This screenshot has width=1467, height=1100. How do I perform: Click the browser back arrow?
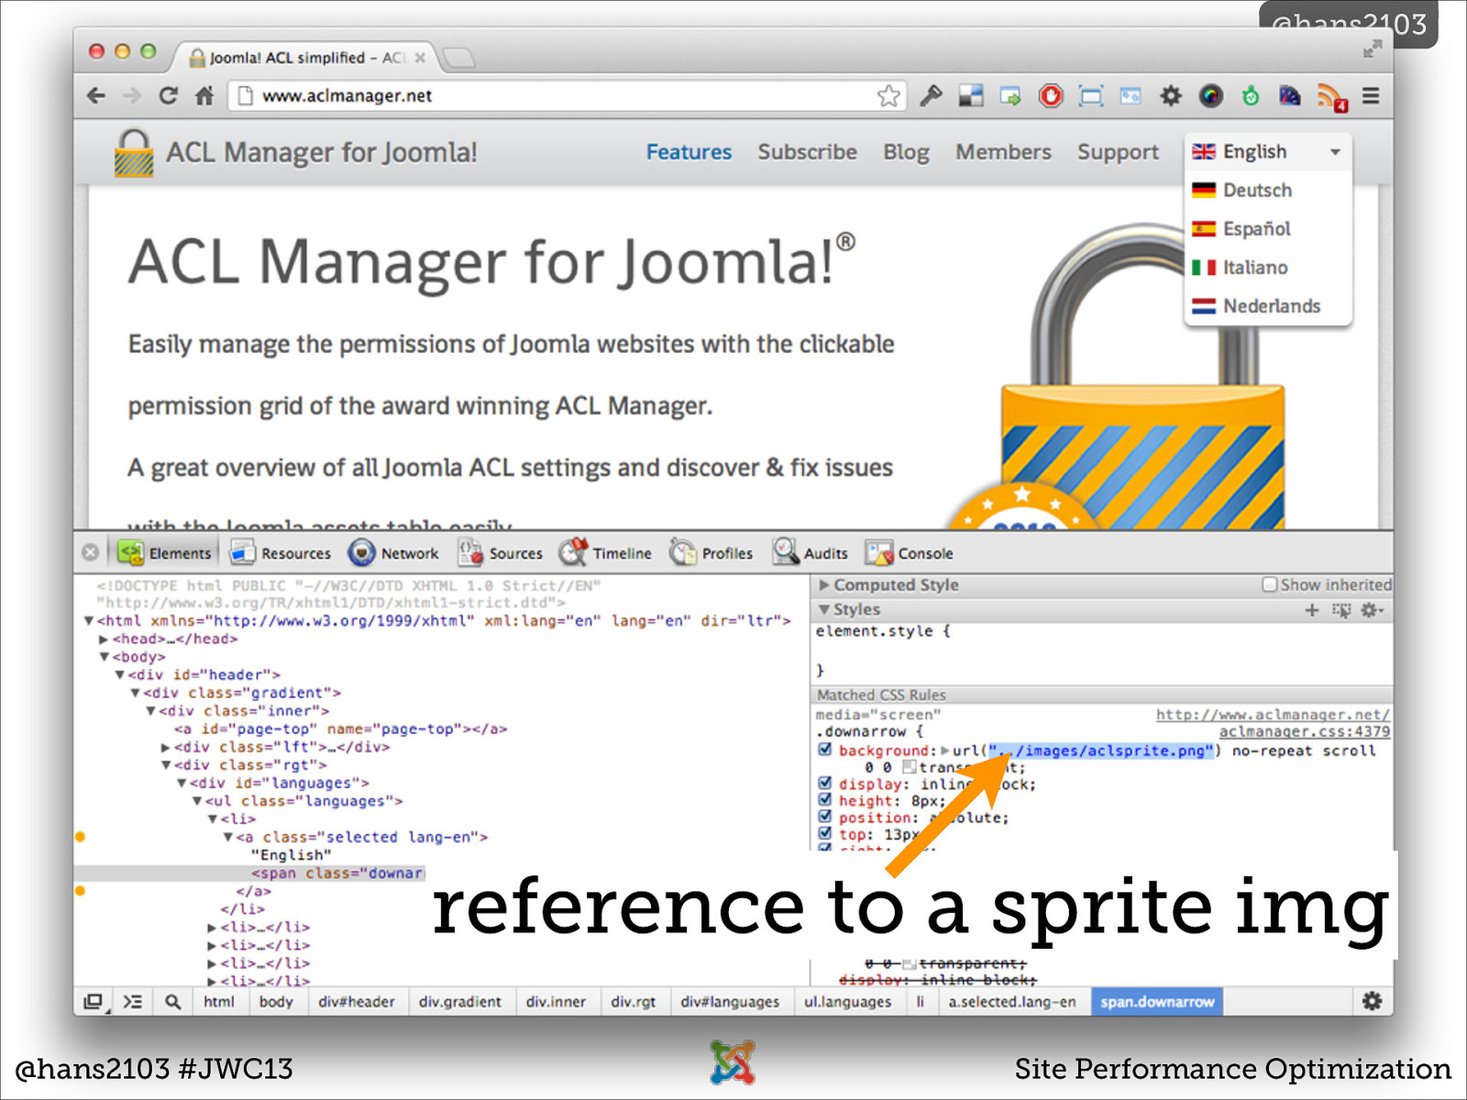tap(96, 95)
